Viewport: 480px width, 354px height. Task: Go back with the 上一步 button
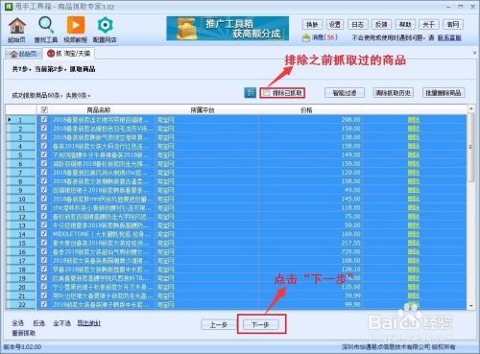tap(219, 325)
